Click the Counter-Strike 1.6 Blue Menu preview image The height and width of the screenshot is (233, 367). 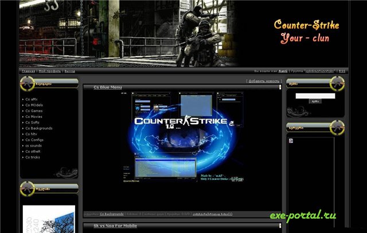[x=183, y=137]
